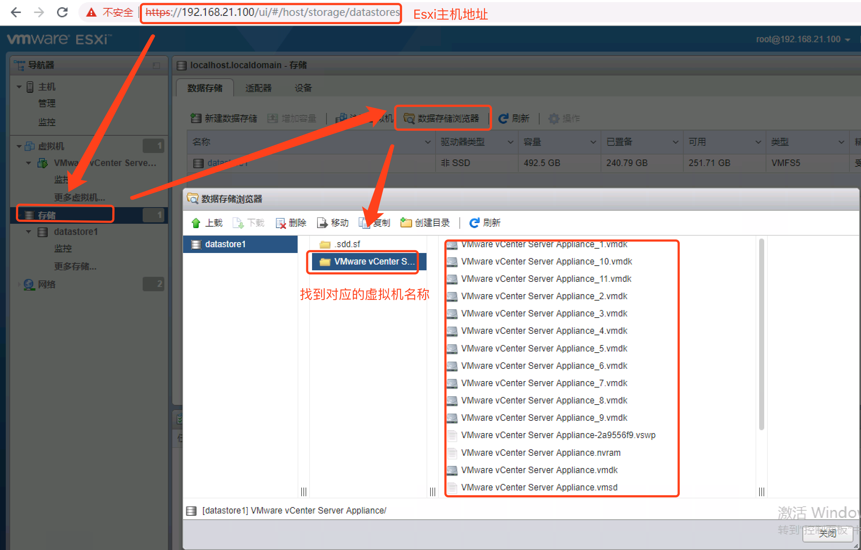This screenshot has height=550, width=861.
Task: Reload the page with the browser refresh icon
Action: pyautogui.click(x=62, y=13)
